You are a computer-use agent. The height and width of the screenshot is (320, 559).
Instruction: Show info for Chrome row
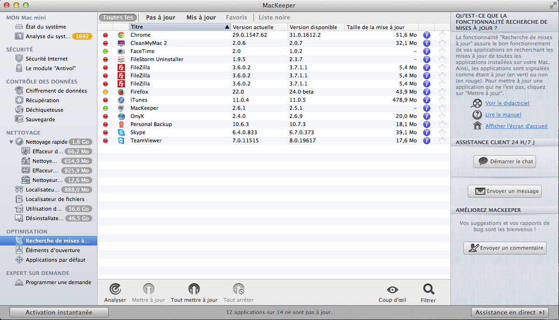pyautogui.click(x=427, y=35)
